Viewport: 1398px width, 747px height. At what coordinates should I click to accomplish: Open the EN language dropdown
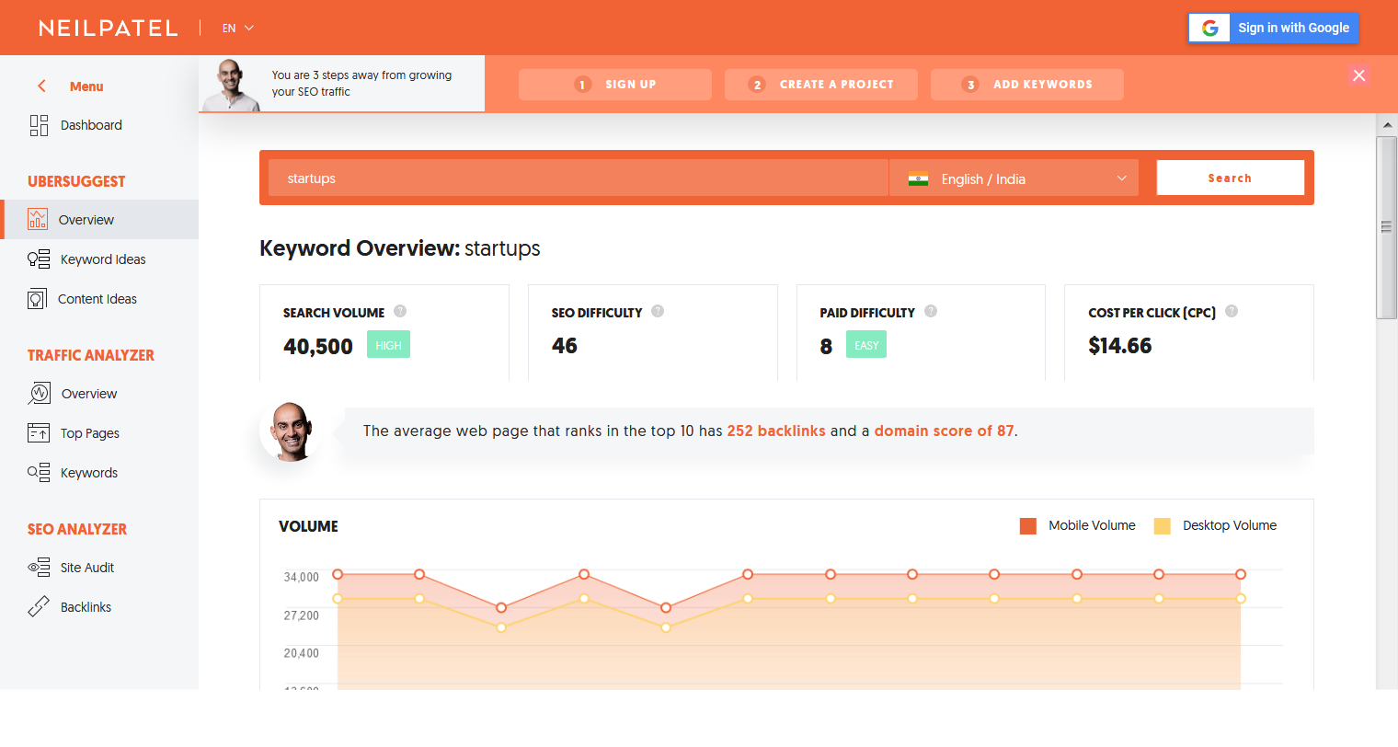(x=237, y=29)
